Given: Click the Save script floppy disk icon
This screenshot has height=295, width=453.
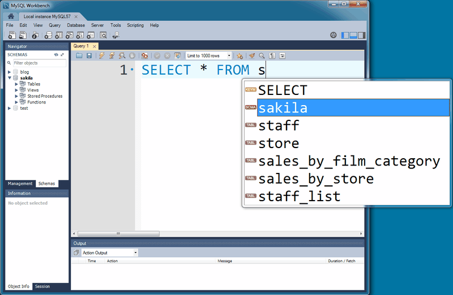Looking at the screenshot, I should point(89,55).
